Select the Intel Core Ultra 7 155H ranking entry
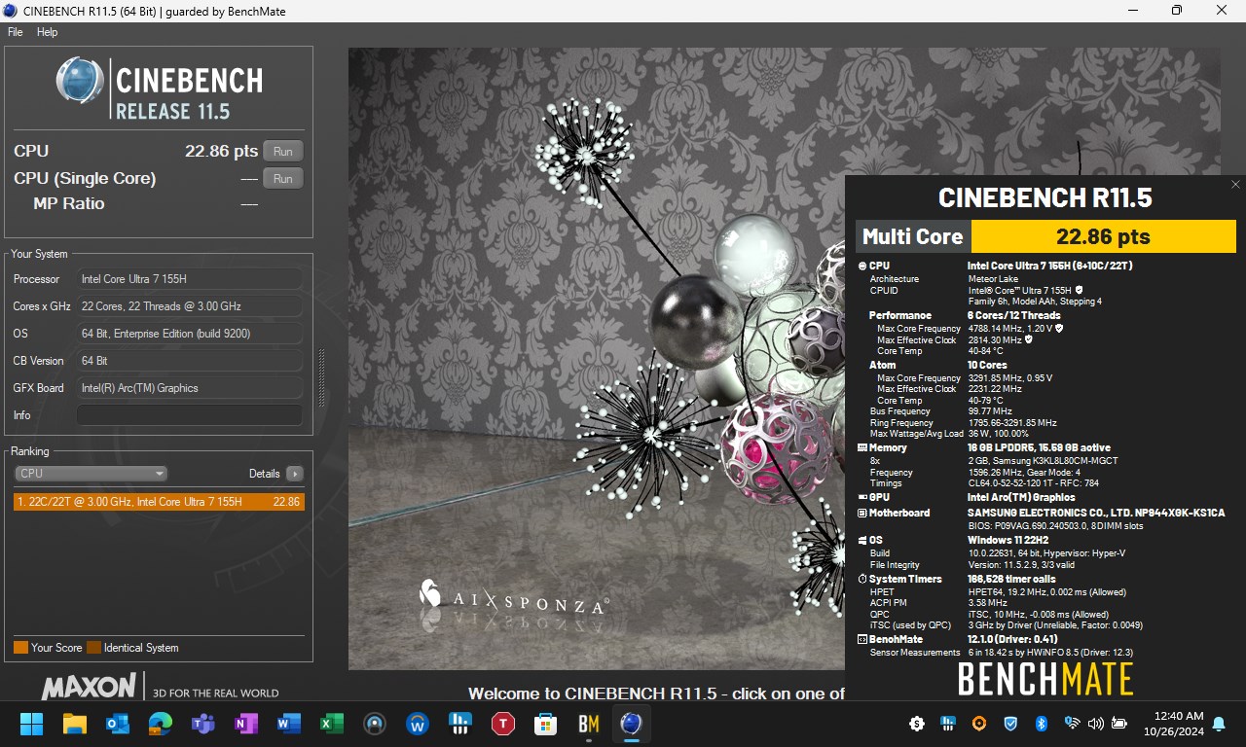Viewport: 1246px width, 747px height. pyautogui.click(x=159, y=502)
